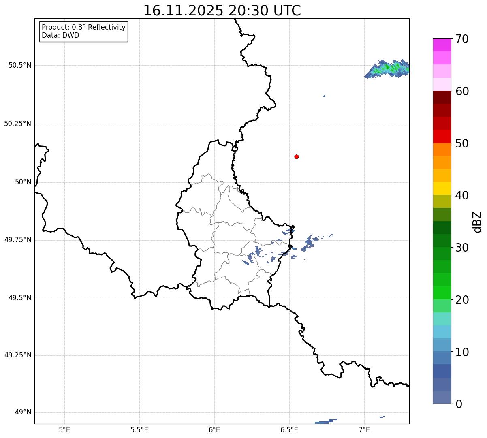
Task: Click the "49.25°N" latitude label
Action: pos(17,355)
